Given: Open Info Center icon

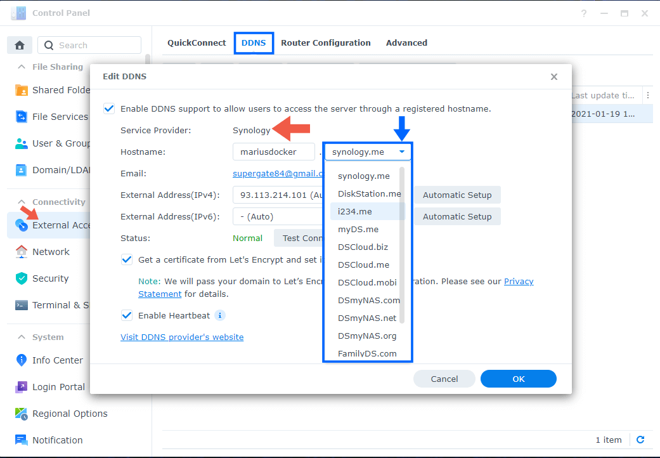Looking at the screenshot, I should coord(21,360).
